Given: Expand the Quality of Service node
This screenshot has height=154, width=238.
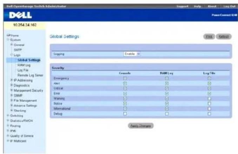Looking at the screenshot, I should point(8,135).
